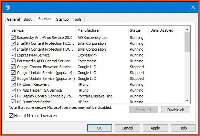The image size is (200, 136).
Task: Sort by Date Disabled column header
Action: click(x=166, y=30)
